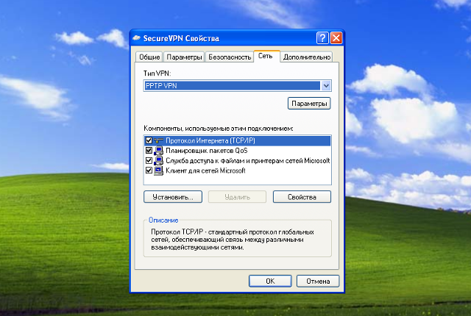Click the file and printer sharing service icon
Image resolution: width=471 pixels, height=316 pixels.
(x=158, y=161)
